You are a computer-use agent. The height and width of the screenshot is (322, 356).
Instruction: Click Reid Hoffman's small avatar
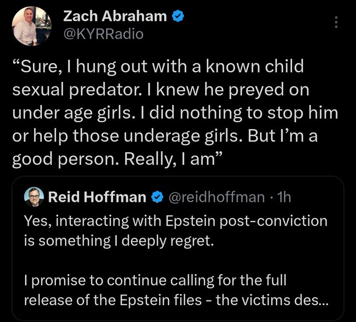pos(34,197)
